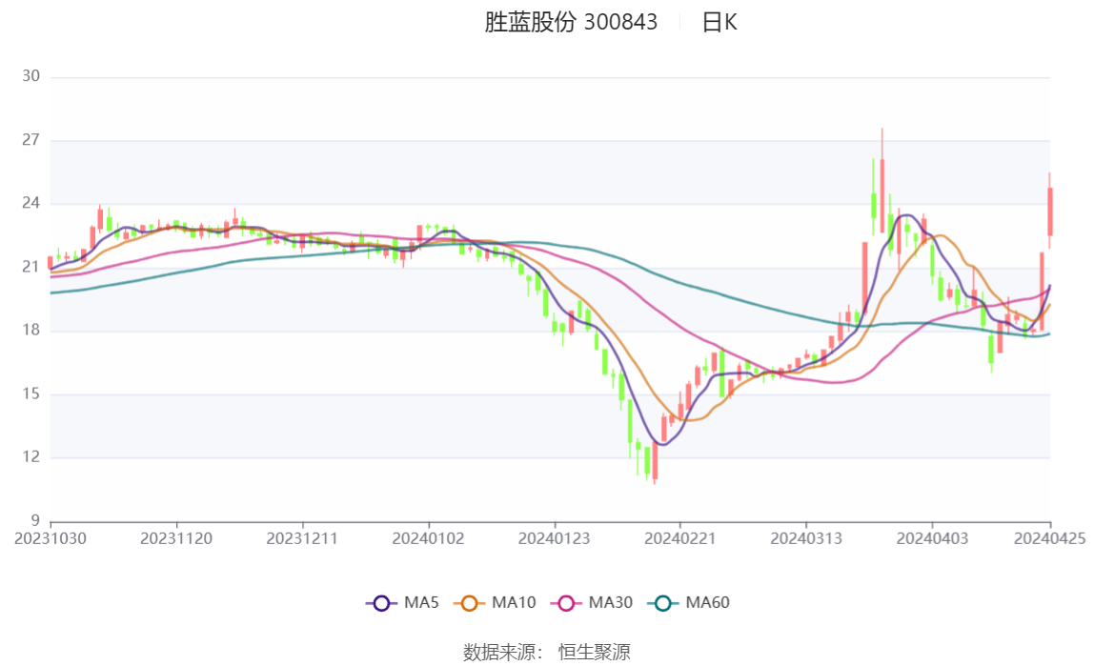Click the 18 price axis label
Screen dimensions: 1094x666
click(30, 330)
